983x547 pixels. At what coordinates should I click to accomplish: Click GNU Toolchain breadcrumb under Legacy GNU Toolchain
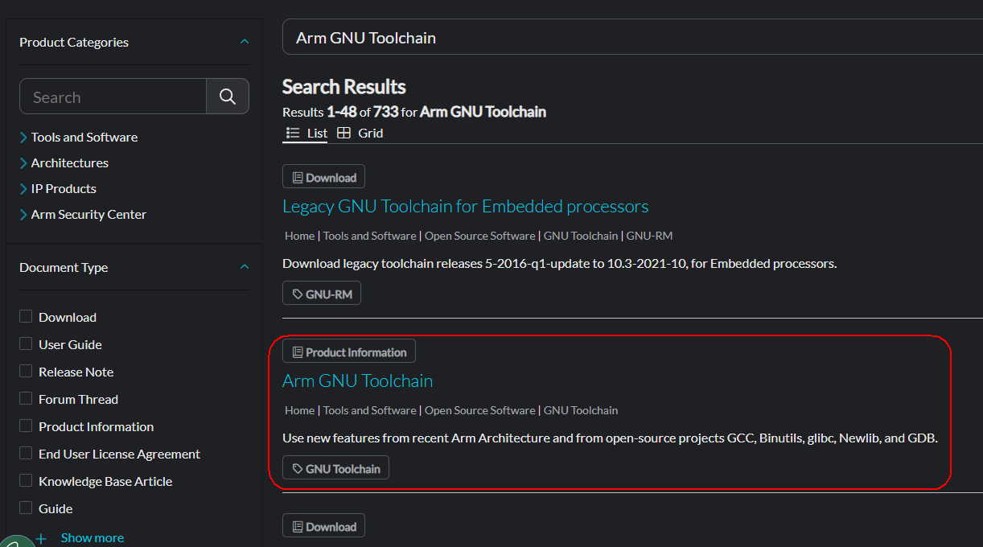[581, 236]
